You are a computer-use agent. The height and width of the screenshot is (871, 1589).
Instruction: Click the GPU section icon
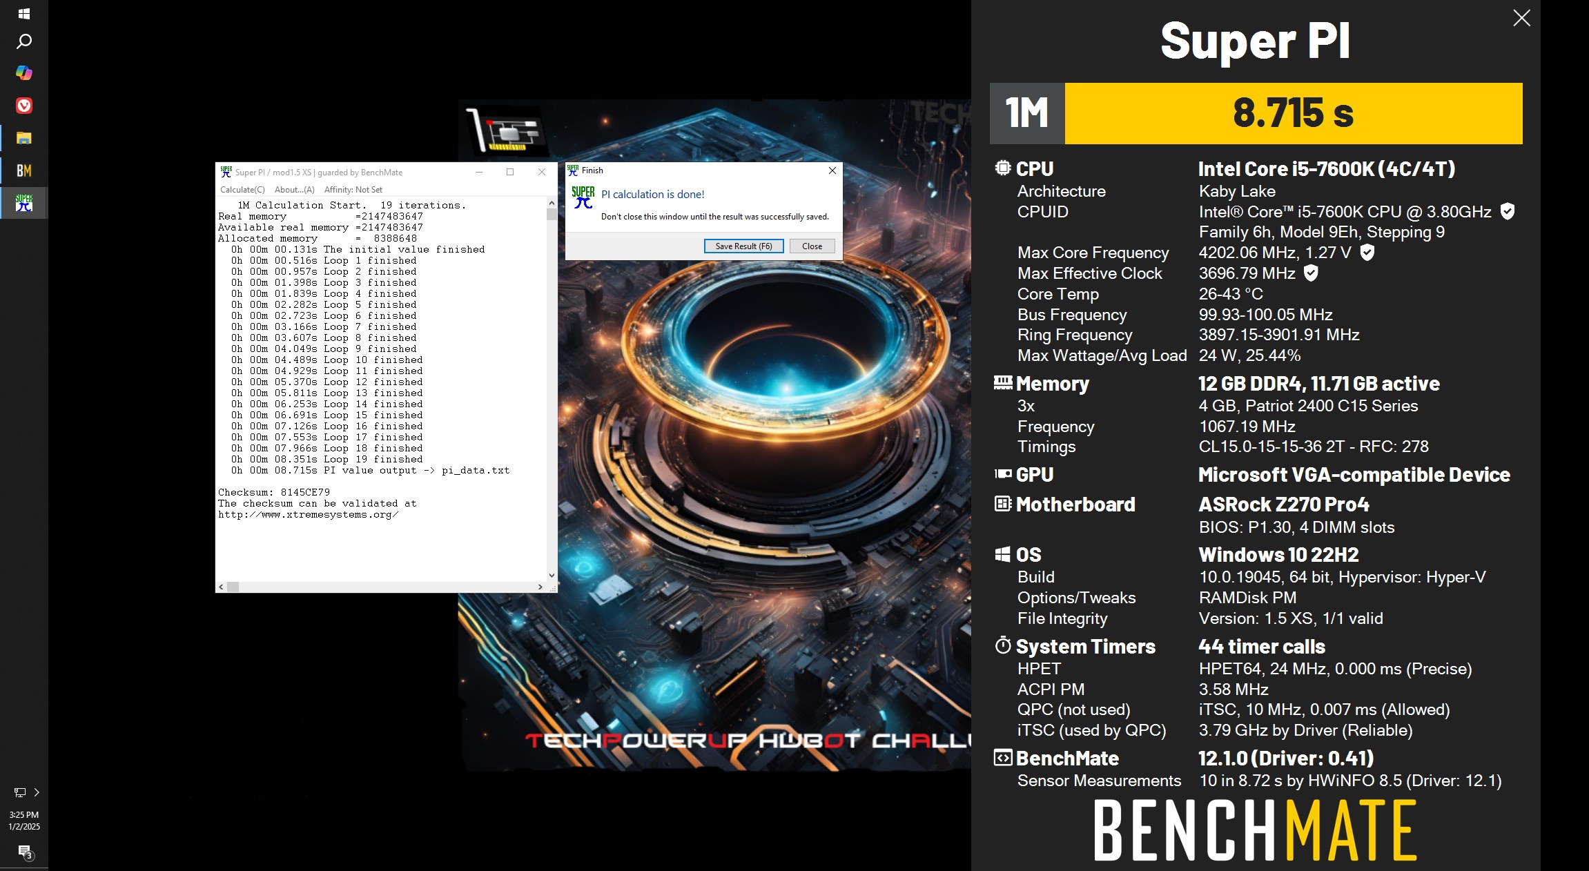point(1003,473)
